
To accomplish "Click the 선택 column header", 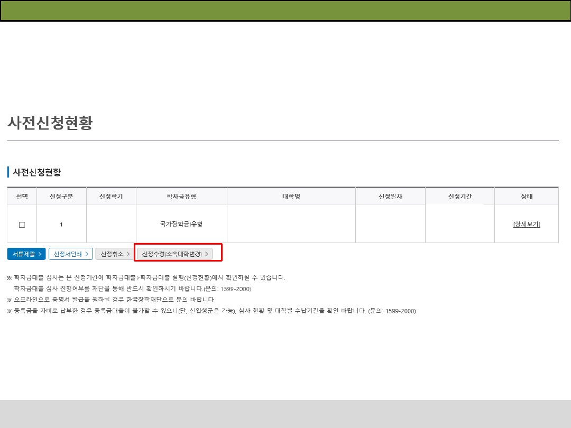I will click(x=22, y=197).
